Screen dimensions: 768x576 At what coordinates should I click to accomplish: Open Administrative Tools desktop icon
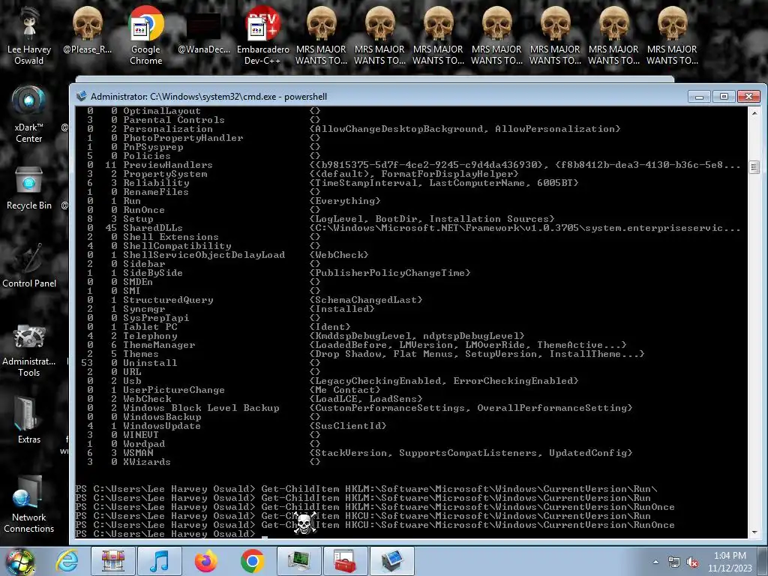[29, 351]
